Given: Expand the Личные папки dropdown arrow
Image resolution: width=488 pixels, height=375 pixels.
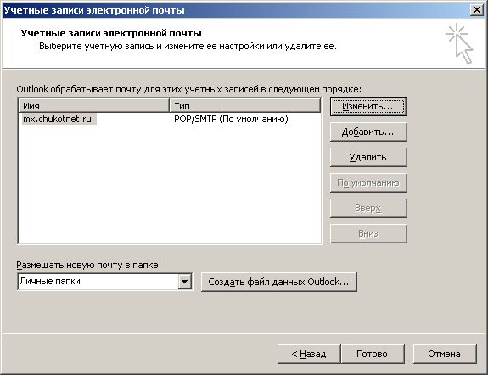Looking at the screenshot, I should (x=184, y=282).
